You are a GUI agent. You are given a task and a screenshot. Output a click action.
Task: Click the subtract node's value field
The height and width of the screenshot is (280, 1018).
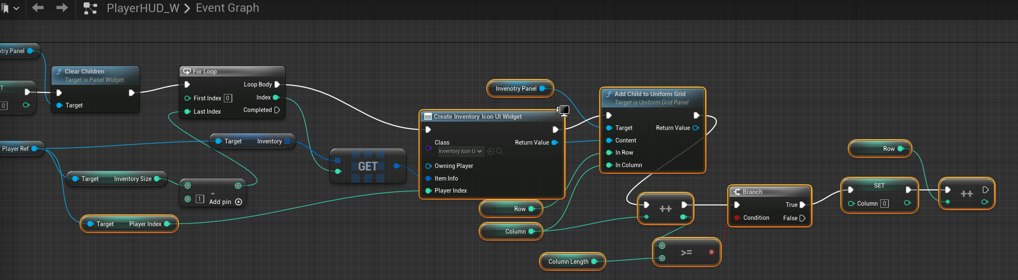click(x=200, y=199)
